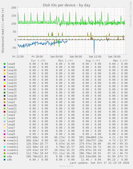Select the 'loop20' legend label

click(x=12, y=105)
